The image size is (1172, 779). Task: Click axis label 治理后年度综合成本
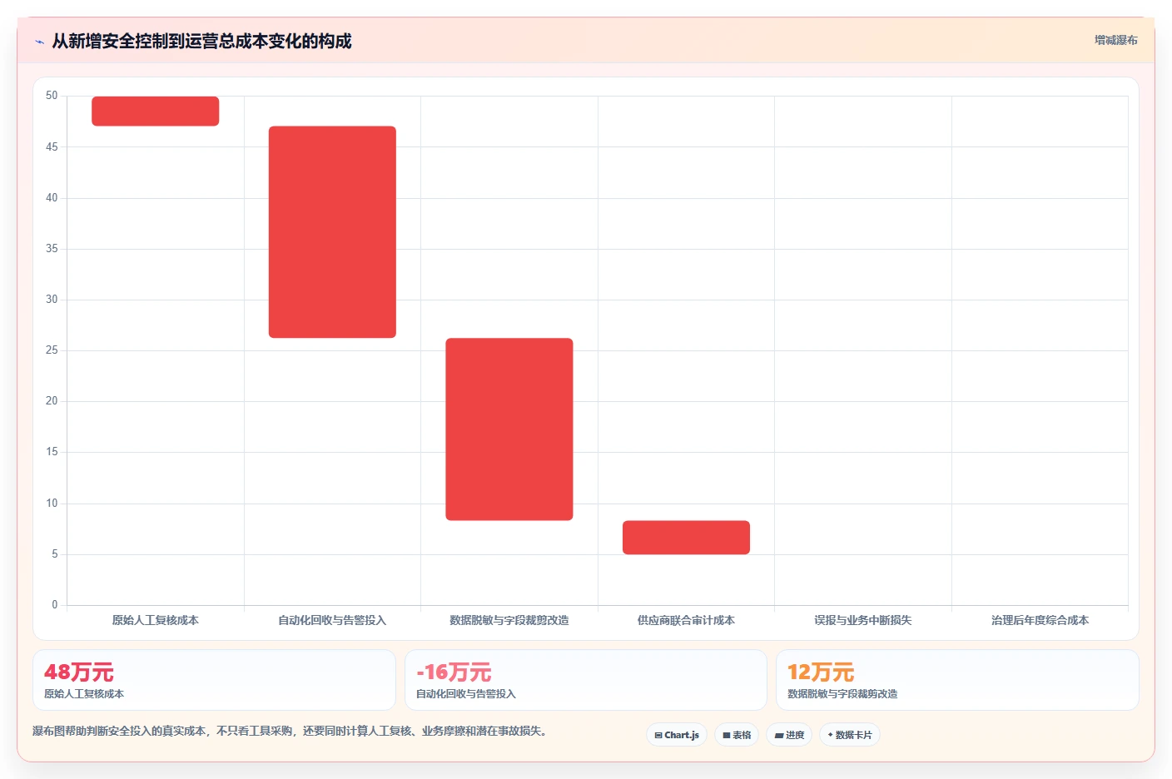pos(1040,620)
